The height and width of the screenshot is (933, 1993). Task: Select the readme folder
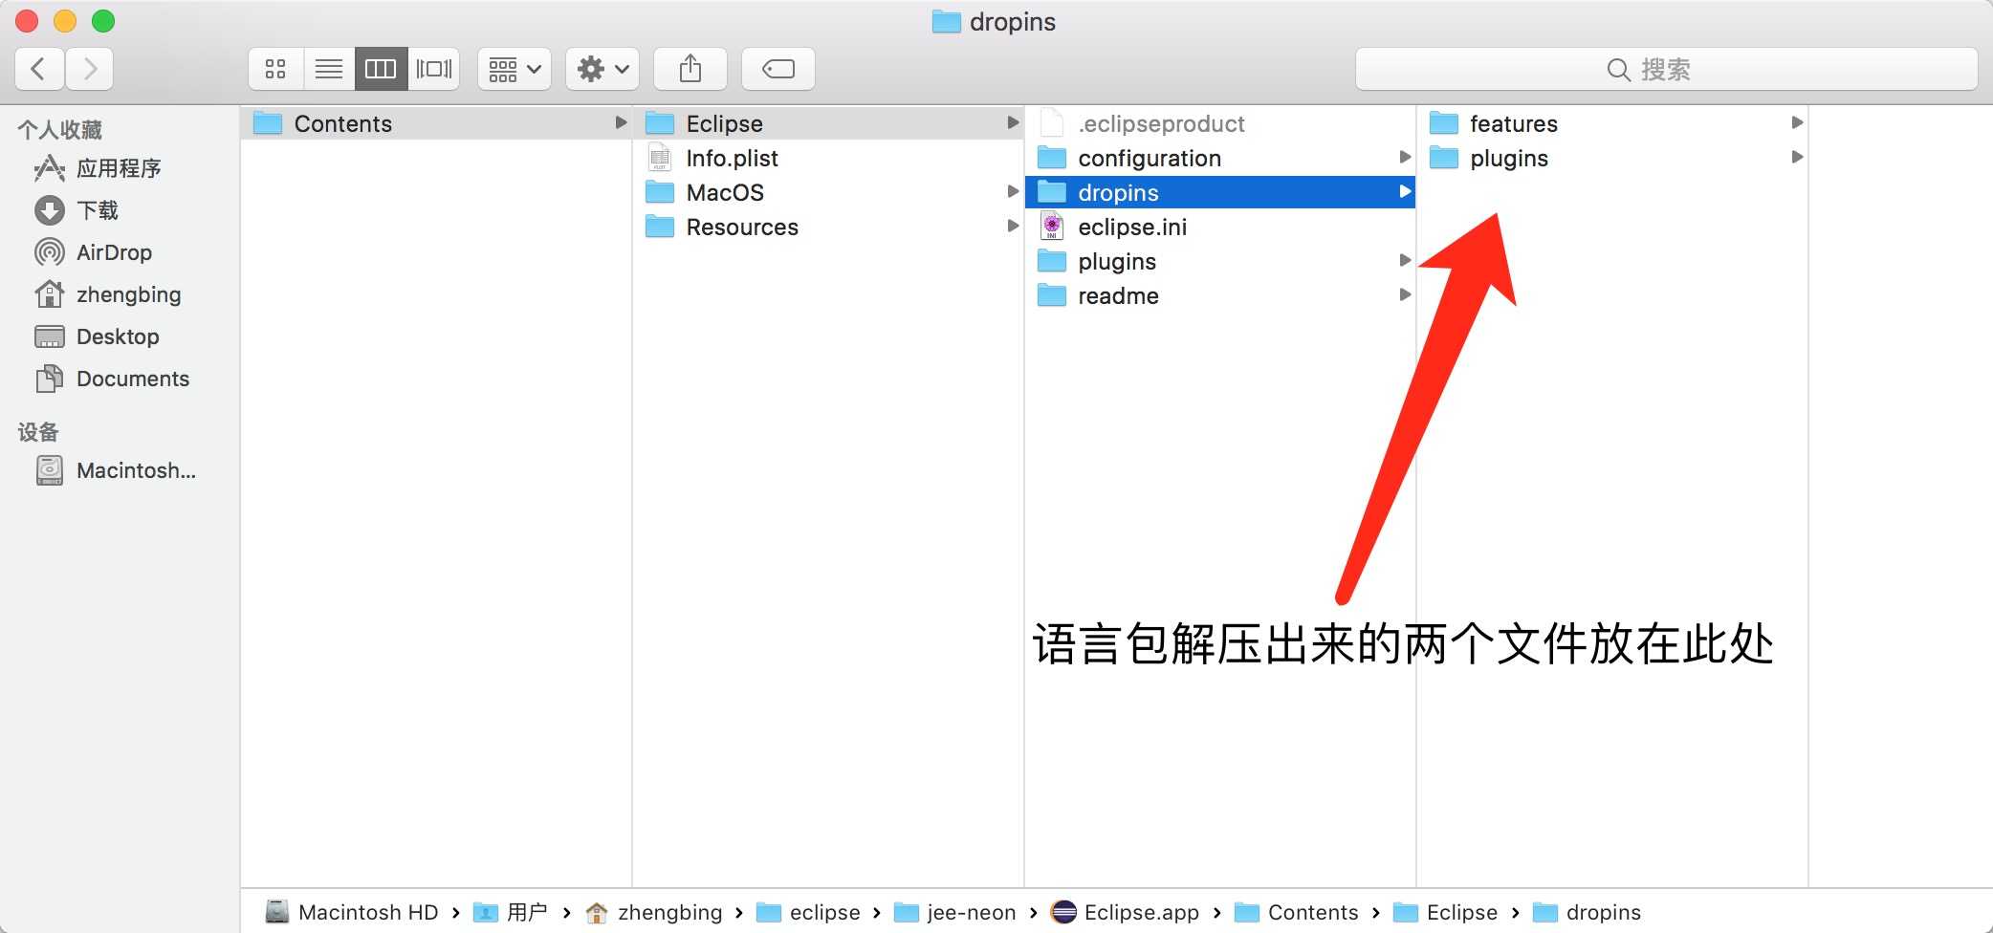tap(1220, 295)
